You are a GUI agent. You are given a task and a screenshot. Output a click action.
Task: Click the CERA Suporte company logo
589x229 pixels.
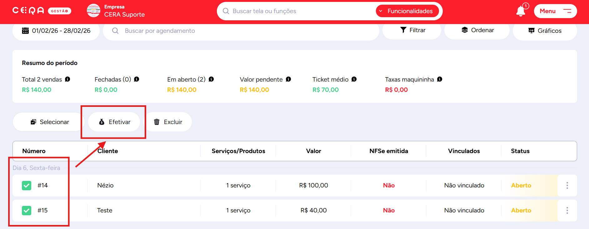[93, 11]
